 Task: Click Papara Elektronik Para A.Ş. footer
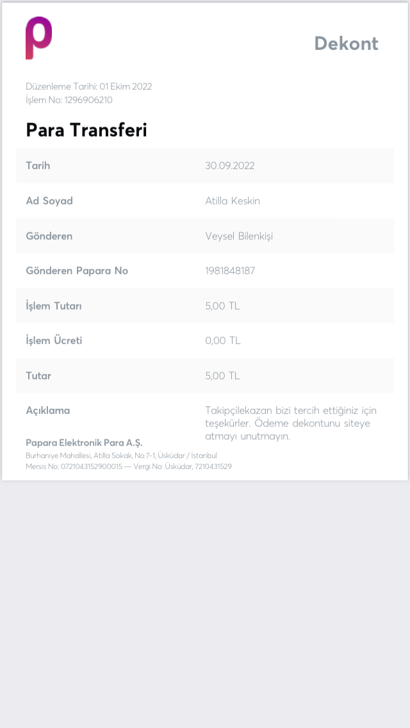(x=84, y=442)
